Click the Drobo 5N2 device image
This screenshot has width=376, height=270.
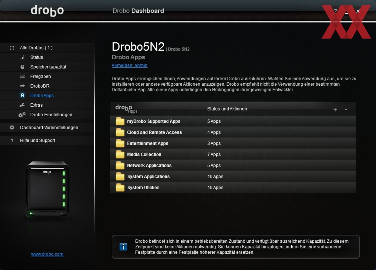click(x=47, y=189)
